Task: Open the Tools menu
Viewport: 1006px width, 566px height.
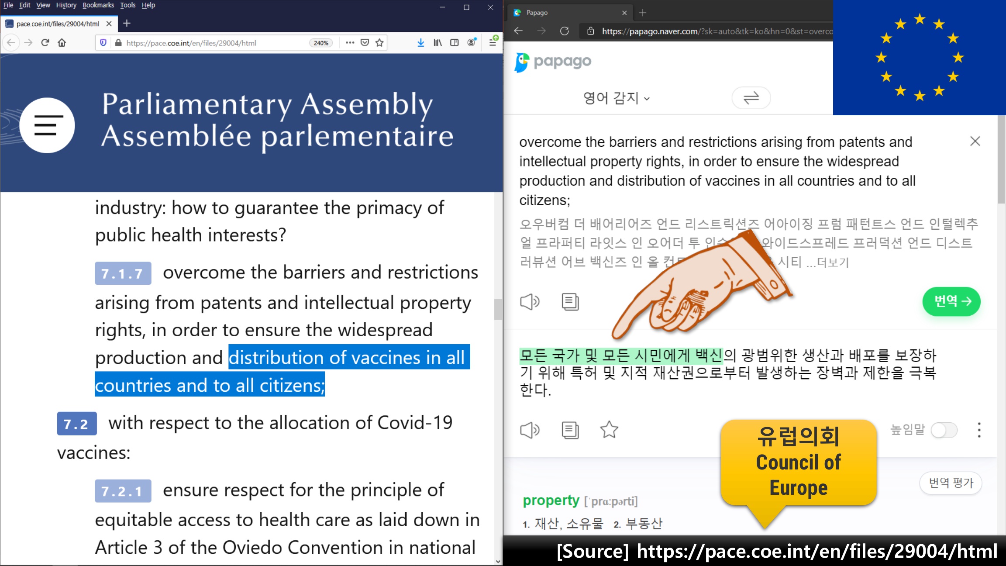Action: pyautogui.click(x=127, y=5)
